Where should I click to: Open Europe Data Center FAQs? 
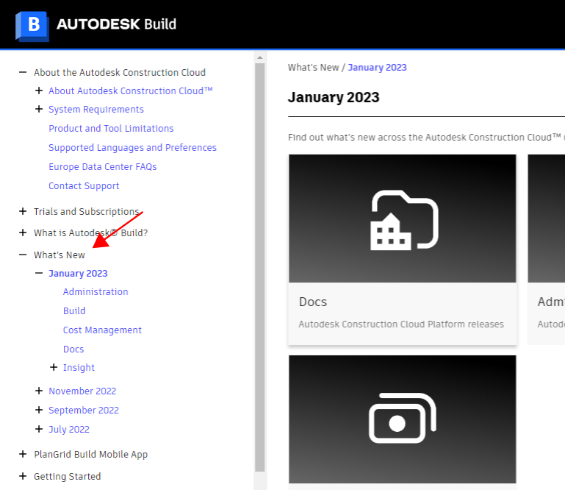pos(103,167)
